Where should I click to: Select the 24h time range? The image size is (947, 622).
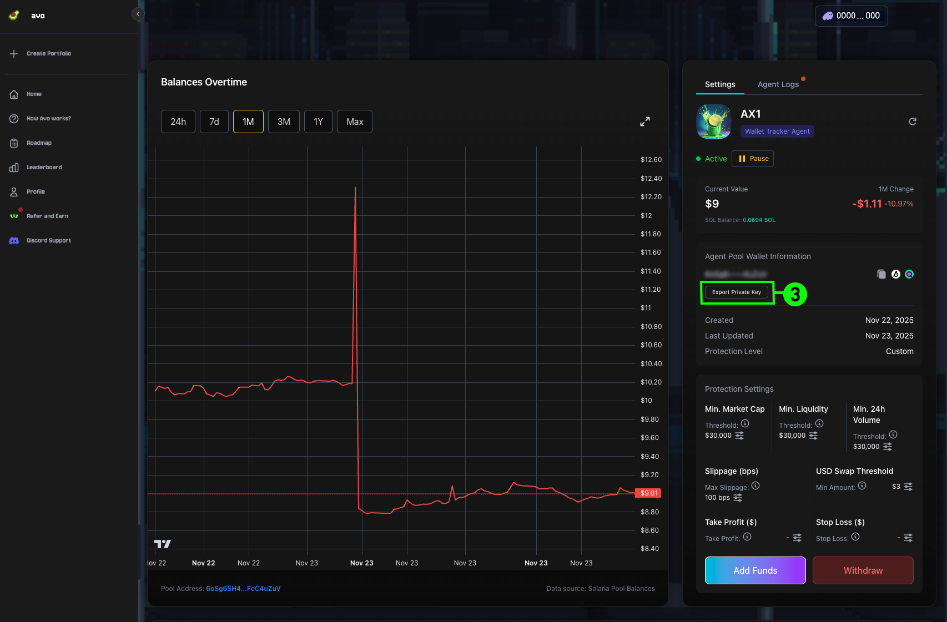tap(178, 122)
